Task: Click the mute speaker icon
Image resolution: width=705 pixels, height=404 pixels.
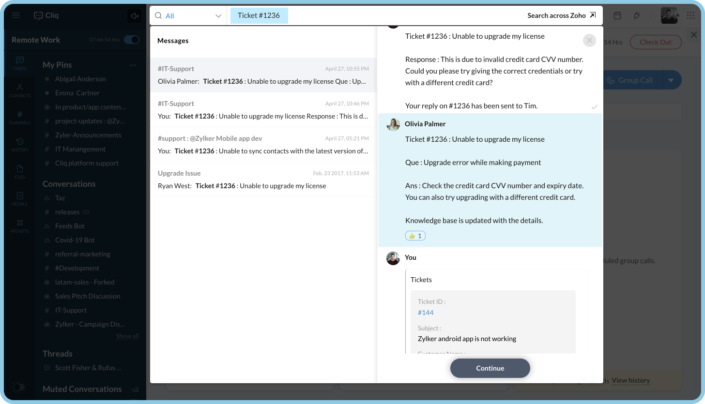Action: click(135, 16)
